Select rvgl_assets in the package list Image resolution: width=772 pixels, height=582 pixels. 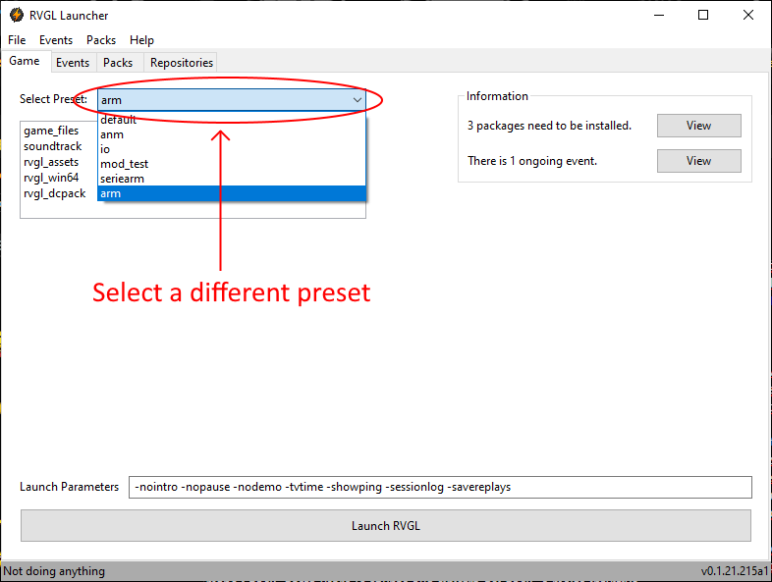pos(51,162)
